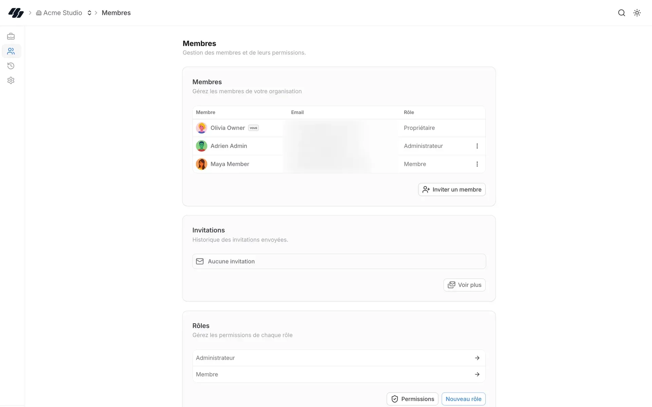The width and height of the screenshot is (652, 407).
Task: Click Olivia Owner's avatar
Action: point(201,128)
